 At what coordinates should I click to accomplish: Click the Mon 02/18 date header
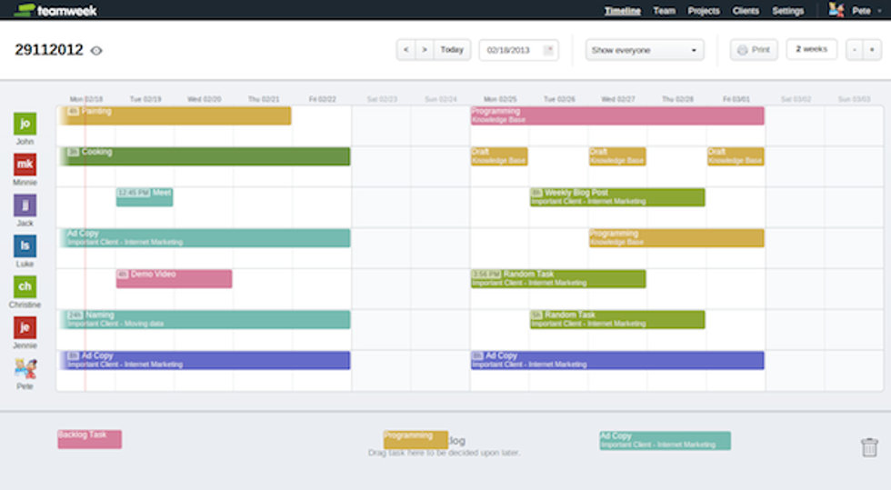[x=85, y=99]
